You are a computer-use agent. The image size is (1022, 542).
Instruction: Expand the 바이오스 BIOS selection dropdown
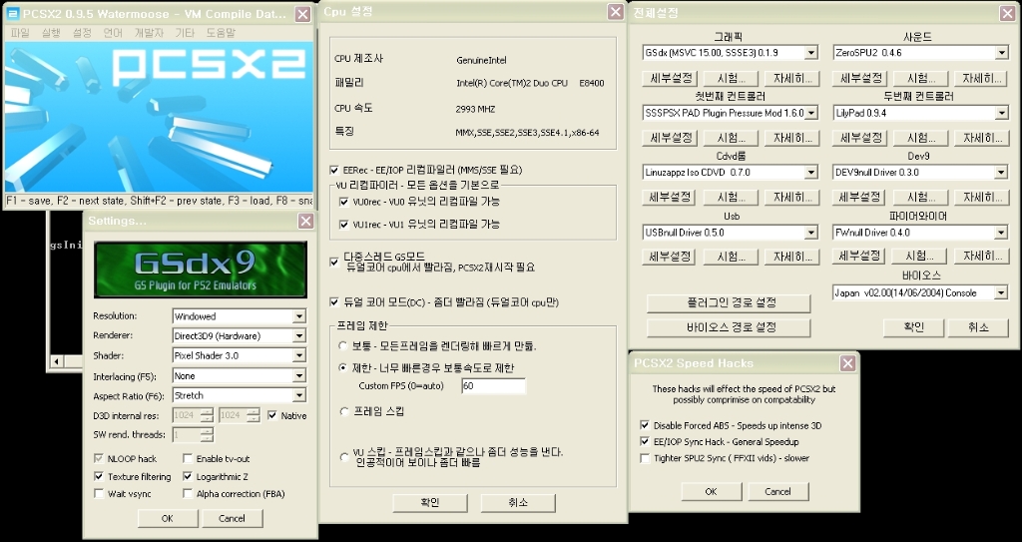click(1000, 292)
